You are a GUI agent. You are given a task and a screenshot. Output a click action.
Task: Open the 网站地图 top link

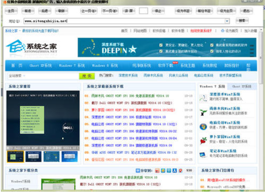click(140, 31)
